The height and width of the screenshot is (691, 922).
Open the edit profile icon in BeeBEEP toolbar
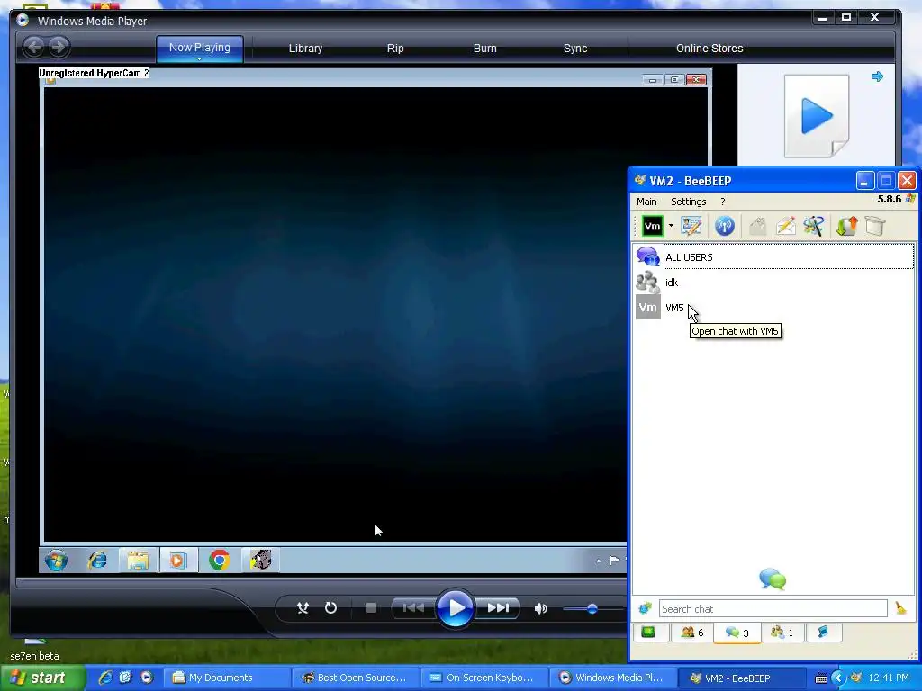pos(691,226)
